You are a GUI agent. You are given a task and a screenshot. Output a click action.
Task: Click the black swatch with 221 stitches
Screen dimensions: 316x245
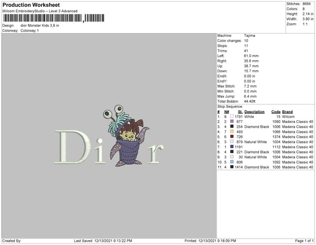pos(232,152)
